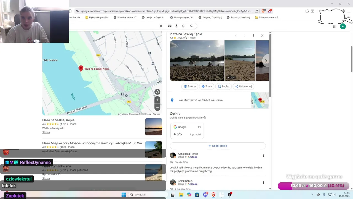Image resolution: width=353 pixels, height=199 pixels.
Task: Click the browser address bar URL
Action: pos(167,11)
